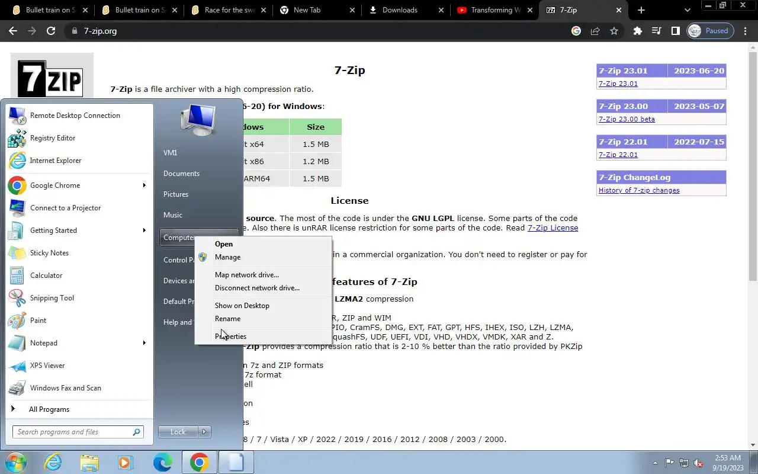Expand Notepad recent files arrow

144,343
